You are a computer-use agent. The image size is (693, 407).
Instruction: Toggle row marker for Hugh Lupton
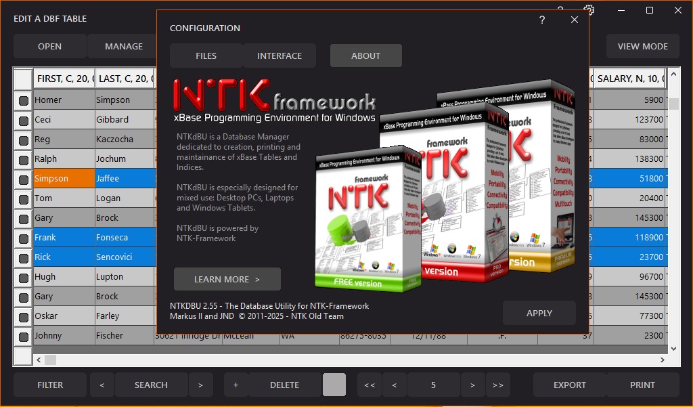coord(24,278)
